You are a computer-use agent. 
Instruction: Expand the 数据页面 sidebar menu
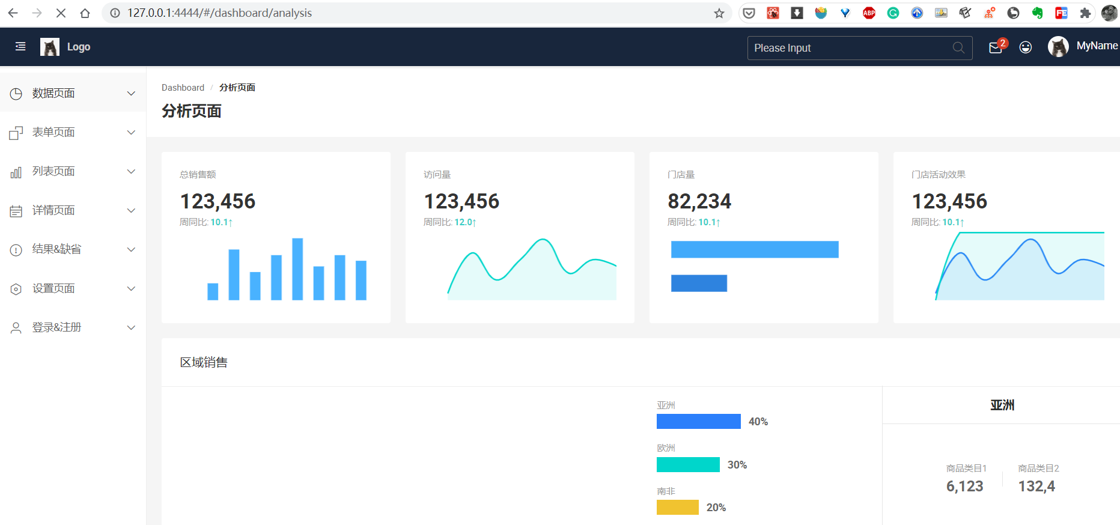[72, 93]
